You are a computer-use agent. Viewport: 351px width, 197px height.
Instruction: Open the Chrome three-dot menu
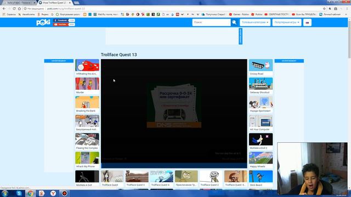pyautogui.click(x=347, y=9)
